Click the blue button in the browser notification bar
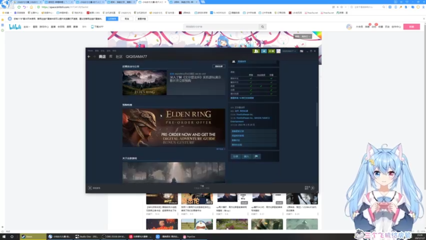Viewport: 426px width, 240px height. tap(112, 19)
